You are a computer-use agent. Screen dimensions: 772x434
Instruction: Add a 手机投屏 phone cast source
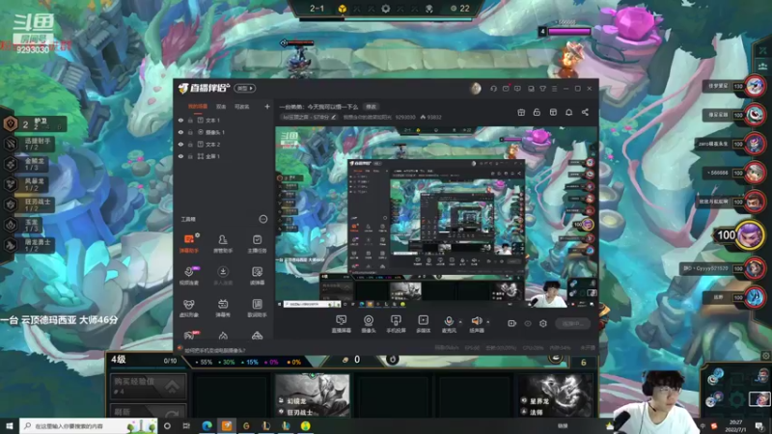pyautogui.click(x=396, y=324)
